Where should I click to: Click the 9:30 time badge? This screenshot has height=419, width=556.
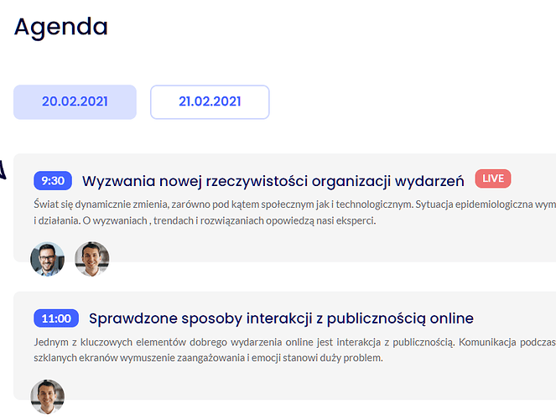(53, 180)
